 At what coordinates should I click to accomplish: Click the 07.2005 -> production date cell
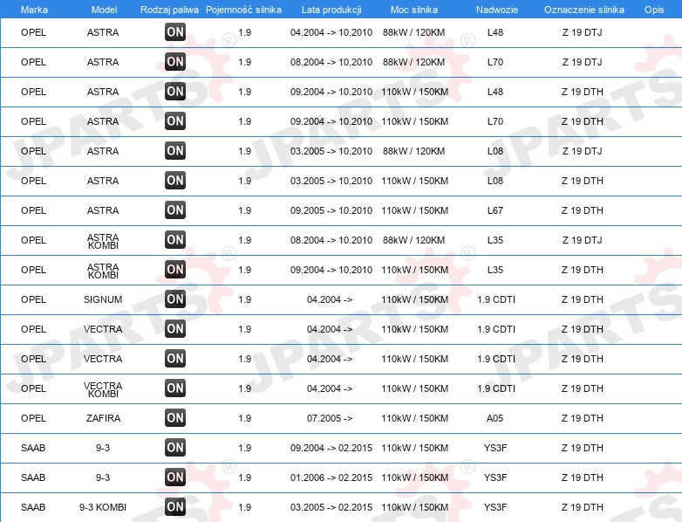330,418
